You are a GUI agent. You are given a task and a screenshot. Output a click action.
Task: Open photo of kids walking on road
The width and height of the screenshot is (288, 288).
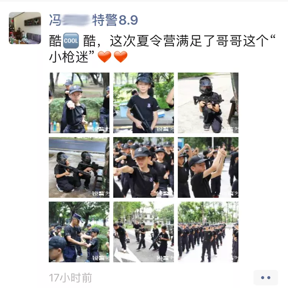point(144,232)
